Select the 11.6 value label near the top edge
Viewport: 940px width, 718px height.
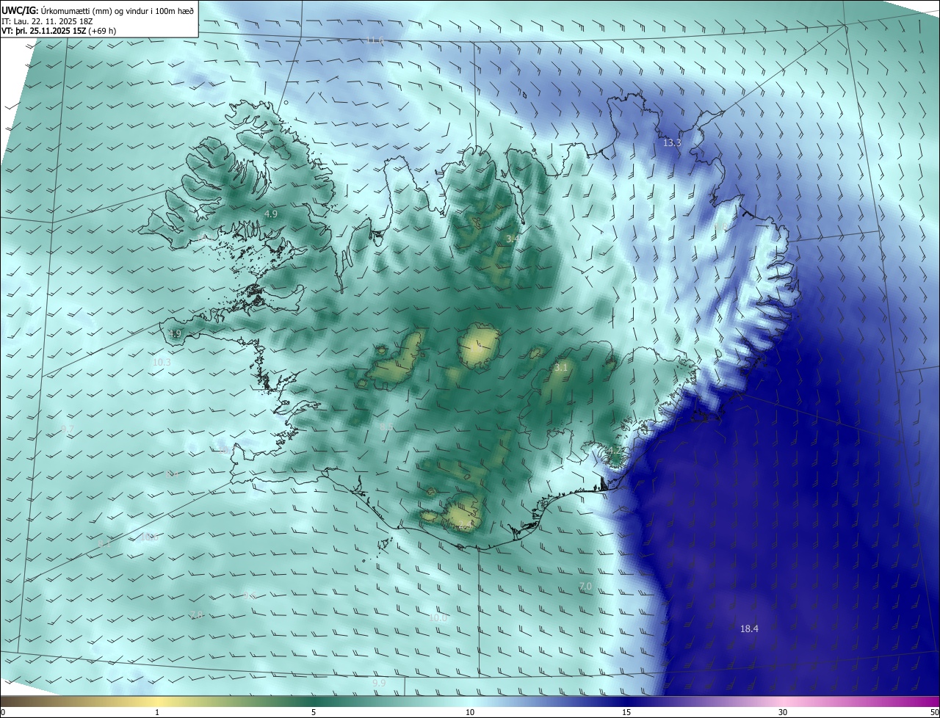(375, 40)
